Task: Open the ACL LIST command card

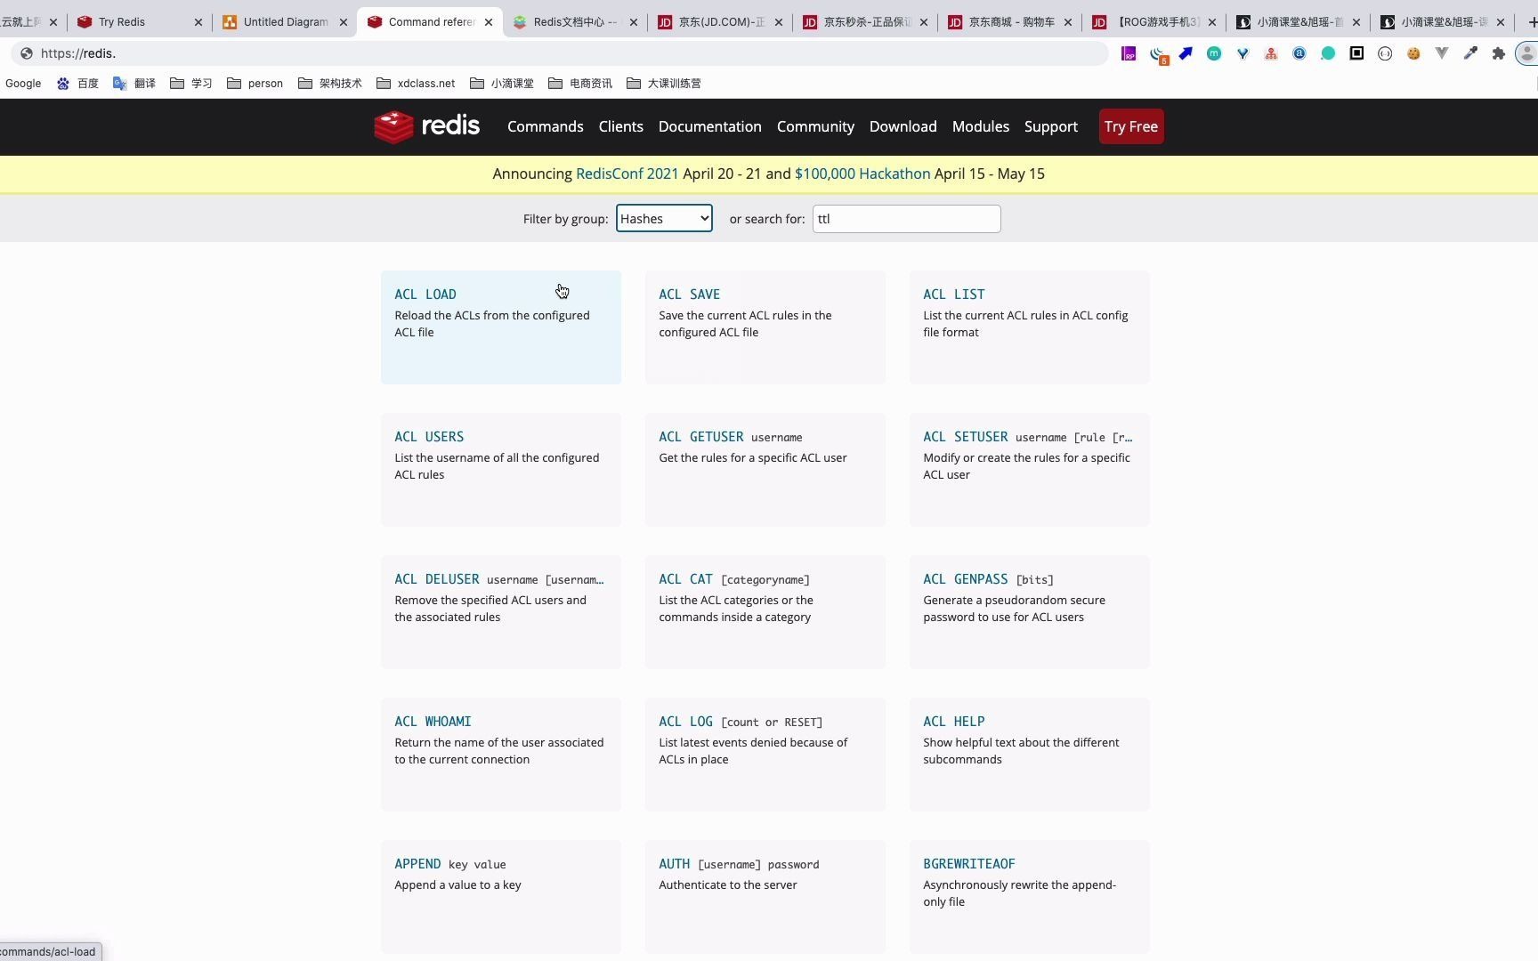Action: (1030, 327)
